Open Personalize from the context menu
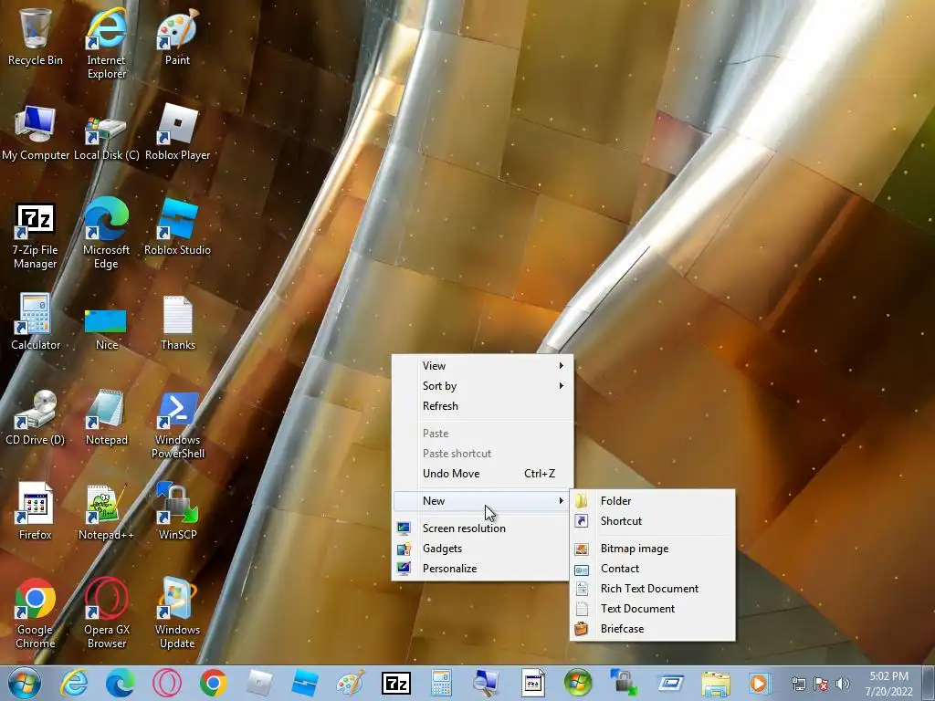This screenshot has height=701, width=935. tap(482, 569)
